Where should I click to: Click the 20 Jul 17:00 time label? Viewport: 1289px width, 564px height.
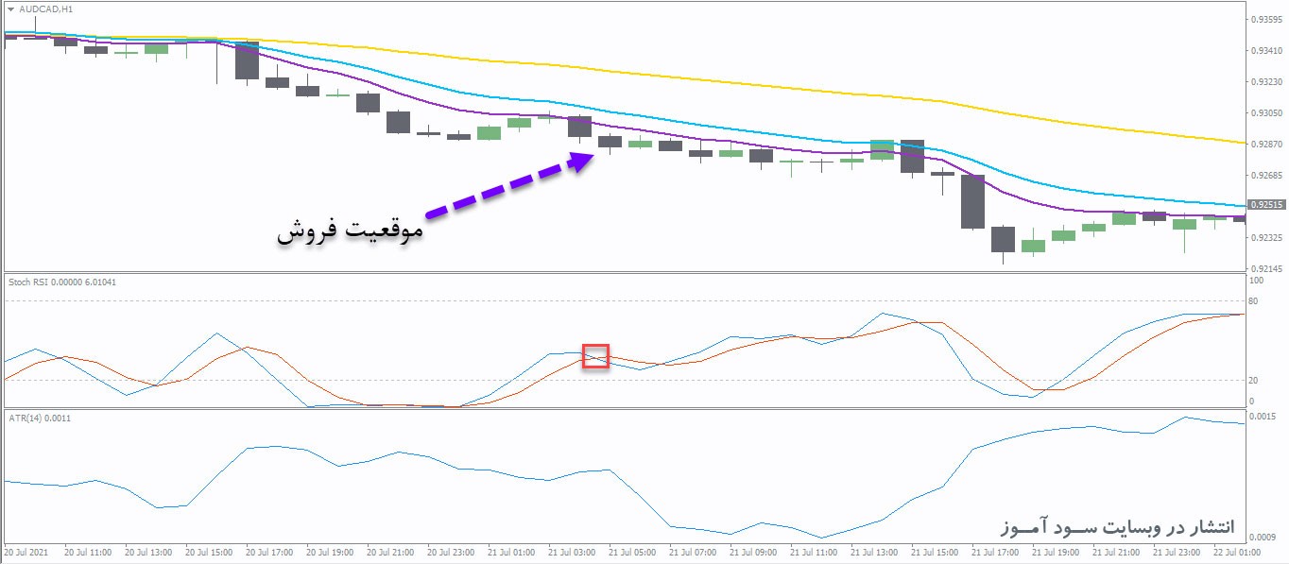click(269, 551)
